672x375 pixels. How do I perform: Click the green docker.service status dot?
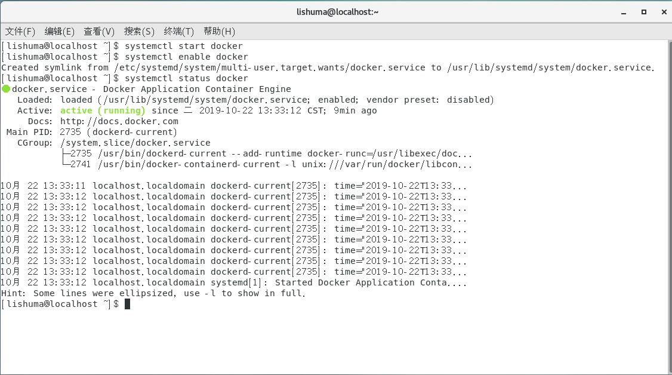pos(6,89)
